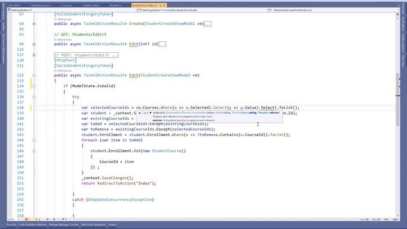Open SQL Server Object Explorer side tab

[3, 48]
